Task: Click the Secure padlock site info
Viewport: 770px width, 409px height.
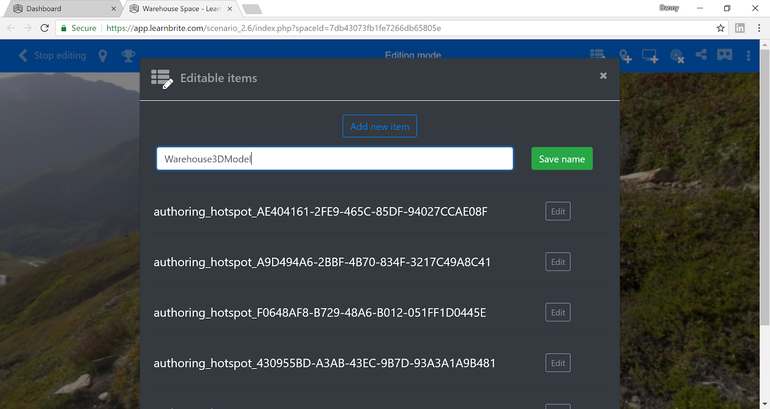Action: point(78,28)
